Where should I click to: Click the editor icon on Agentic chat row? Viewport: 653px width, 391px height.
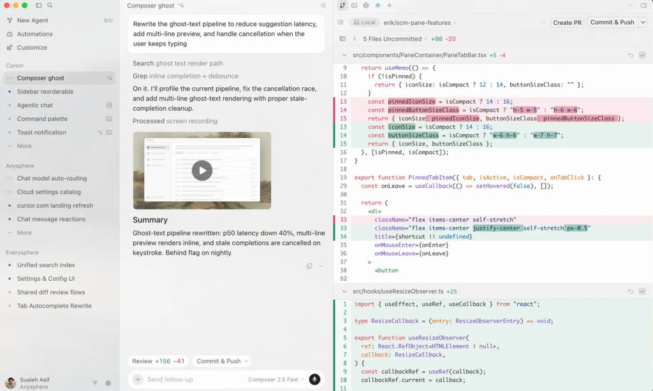click(109, 105)
